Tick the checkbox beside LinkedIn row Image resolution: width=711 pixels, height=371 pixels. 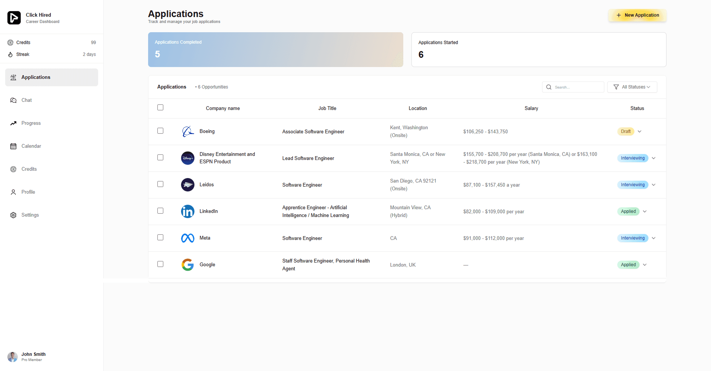pos(160,211)
